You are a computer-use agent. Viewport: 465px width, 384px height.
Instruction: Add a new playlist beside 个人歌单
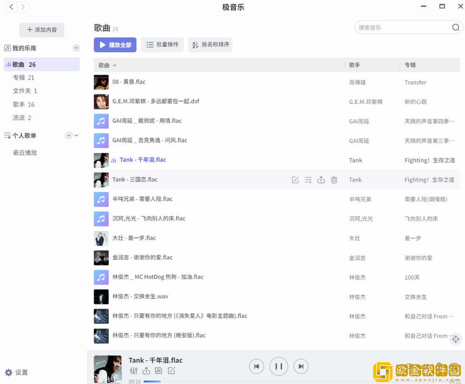(x=68, y=135)
